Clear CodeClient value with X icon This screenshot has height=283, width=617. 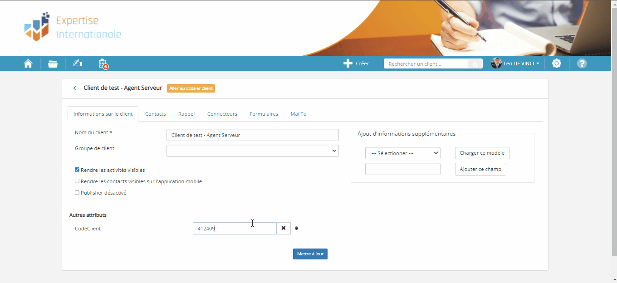tap(284, 228)
